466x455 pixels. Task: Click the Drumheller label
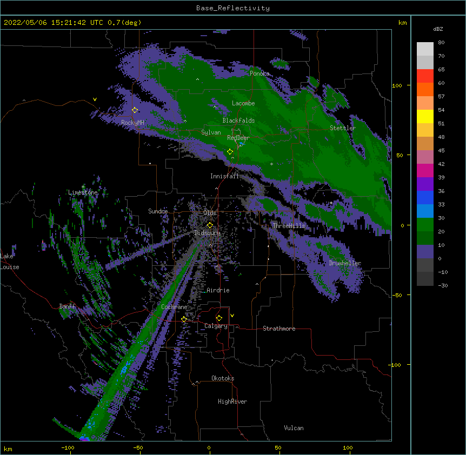345,263
